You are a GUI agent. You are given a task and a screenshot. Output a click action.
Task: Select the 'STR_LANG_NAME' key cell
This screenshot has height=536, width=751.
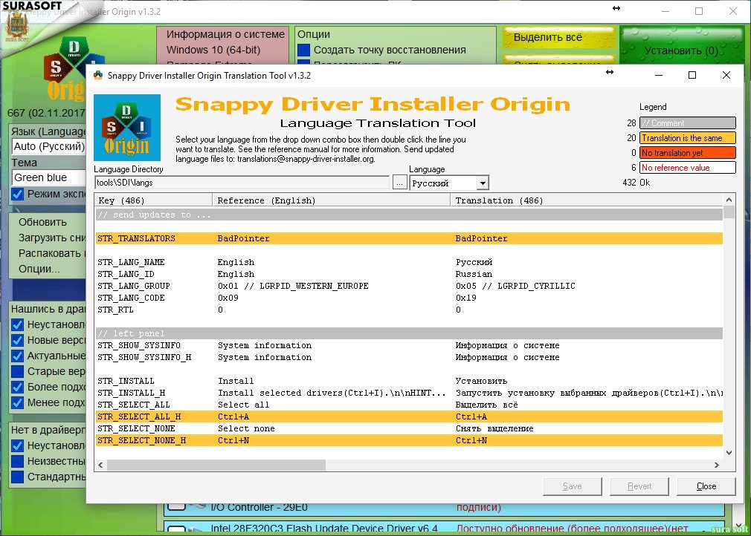click(x=131, y=263)
